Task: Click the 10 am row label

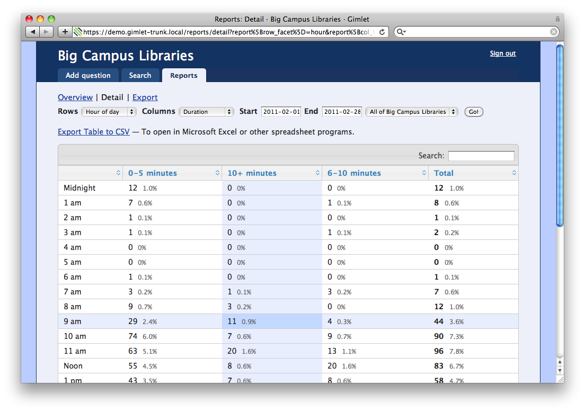Action: click(x=75, y=336)
